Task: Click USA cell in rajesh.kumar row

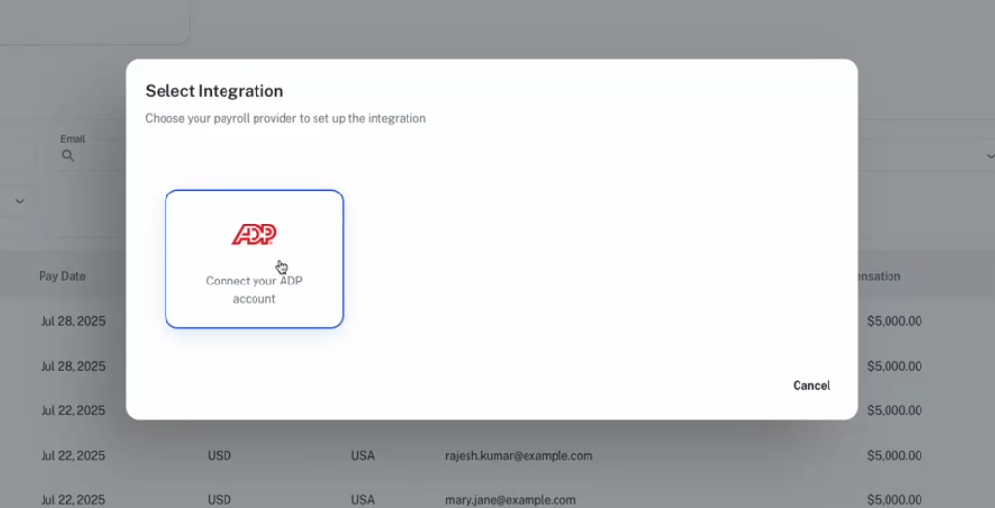Action: pos(362,456)
